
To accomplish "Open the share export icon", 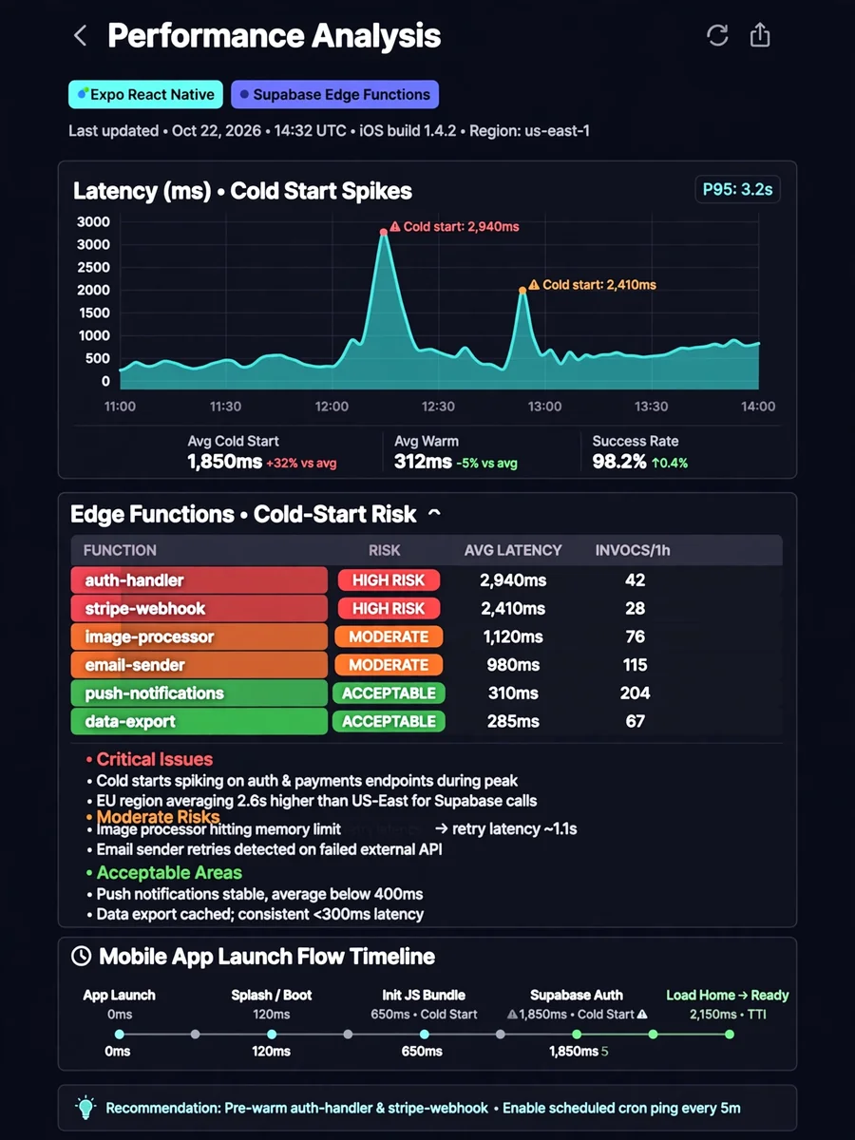I will 760,35.
